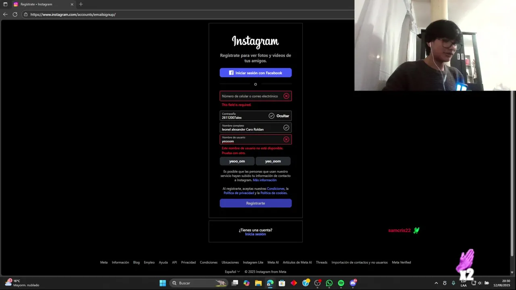Click the Inicia sesión link
This screenshot has height=290, width=516.
click(x=256, y=234)
